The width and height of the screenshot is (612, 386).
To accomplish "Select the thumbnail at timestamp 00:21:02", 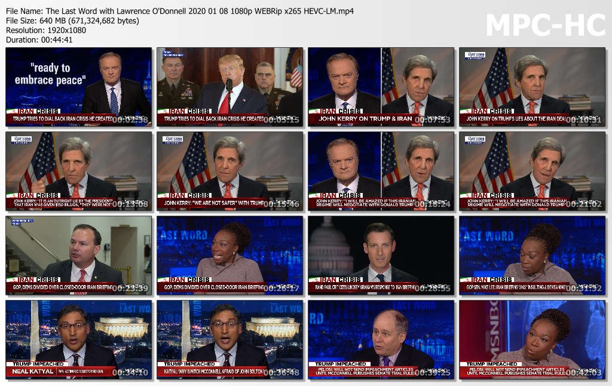I will [x=532, y=171].
